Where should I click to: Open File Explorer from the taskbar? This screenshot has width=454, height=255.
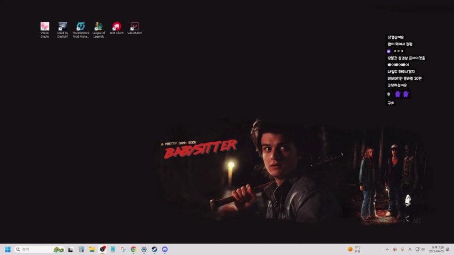tap(92, 249)
